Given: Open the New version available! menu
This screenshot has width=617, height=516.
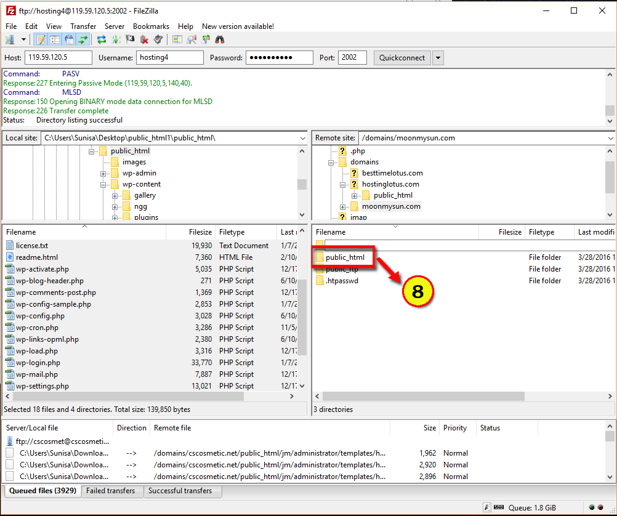Looking at the screenshot, I should click(238, 26).
